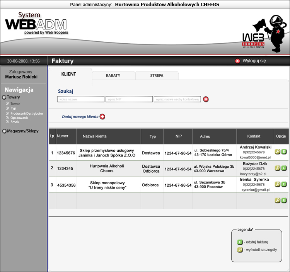Open details for Sklep monopolowy row
290x272 pixels.
(277, 184)
